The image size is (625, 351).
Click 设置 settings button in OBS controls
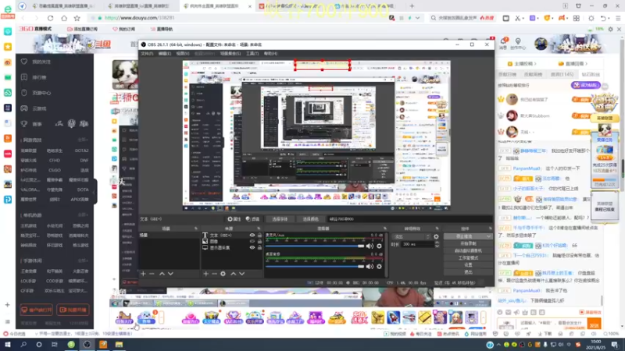(x=468, y=265)
